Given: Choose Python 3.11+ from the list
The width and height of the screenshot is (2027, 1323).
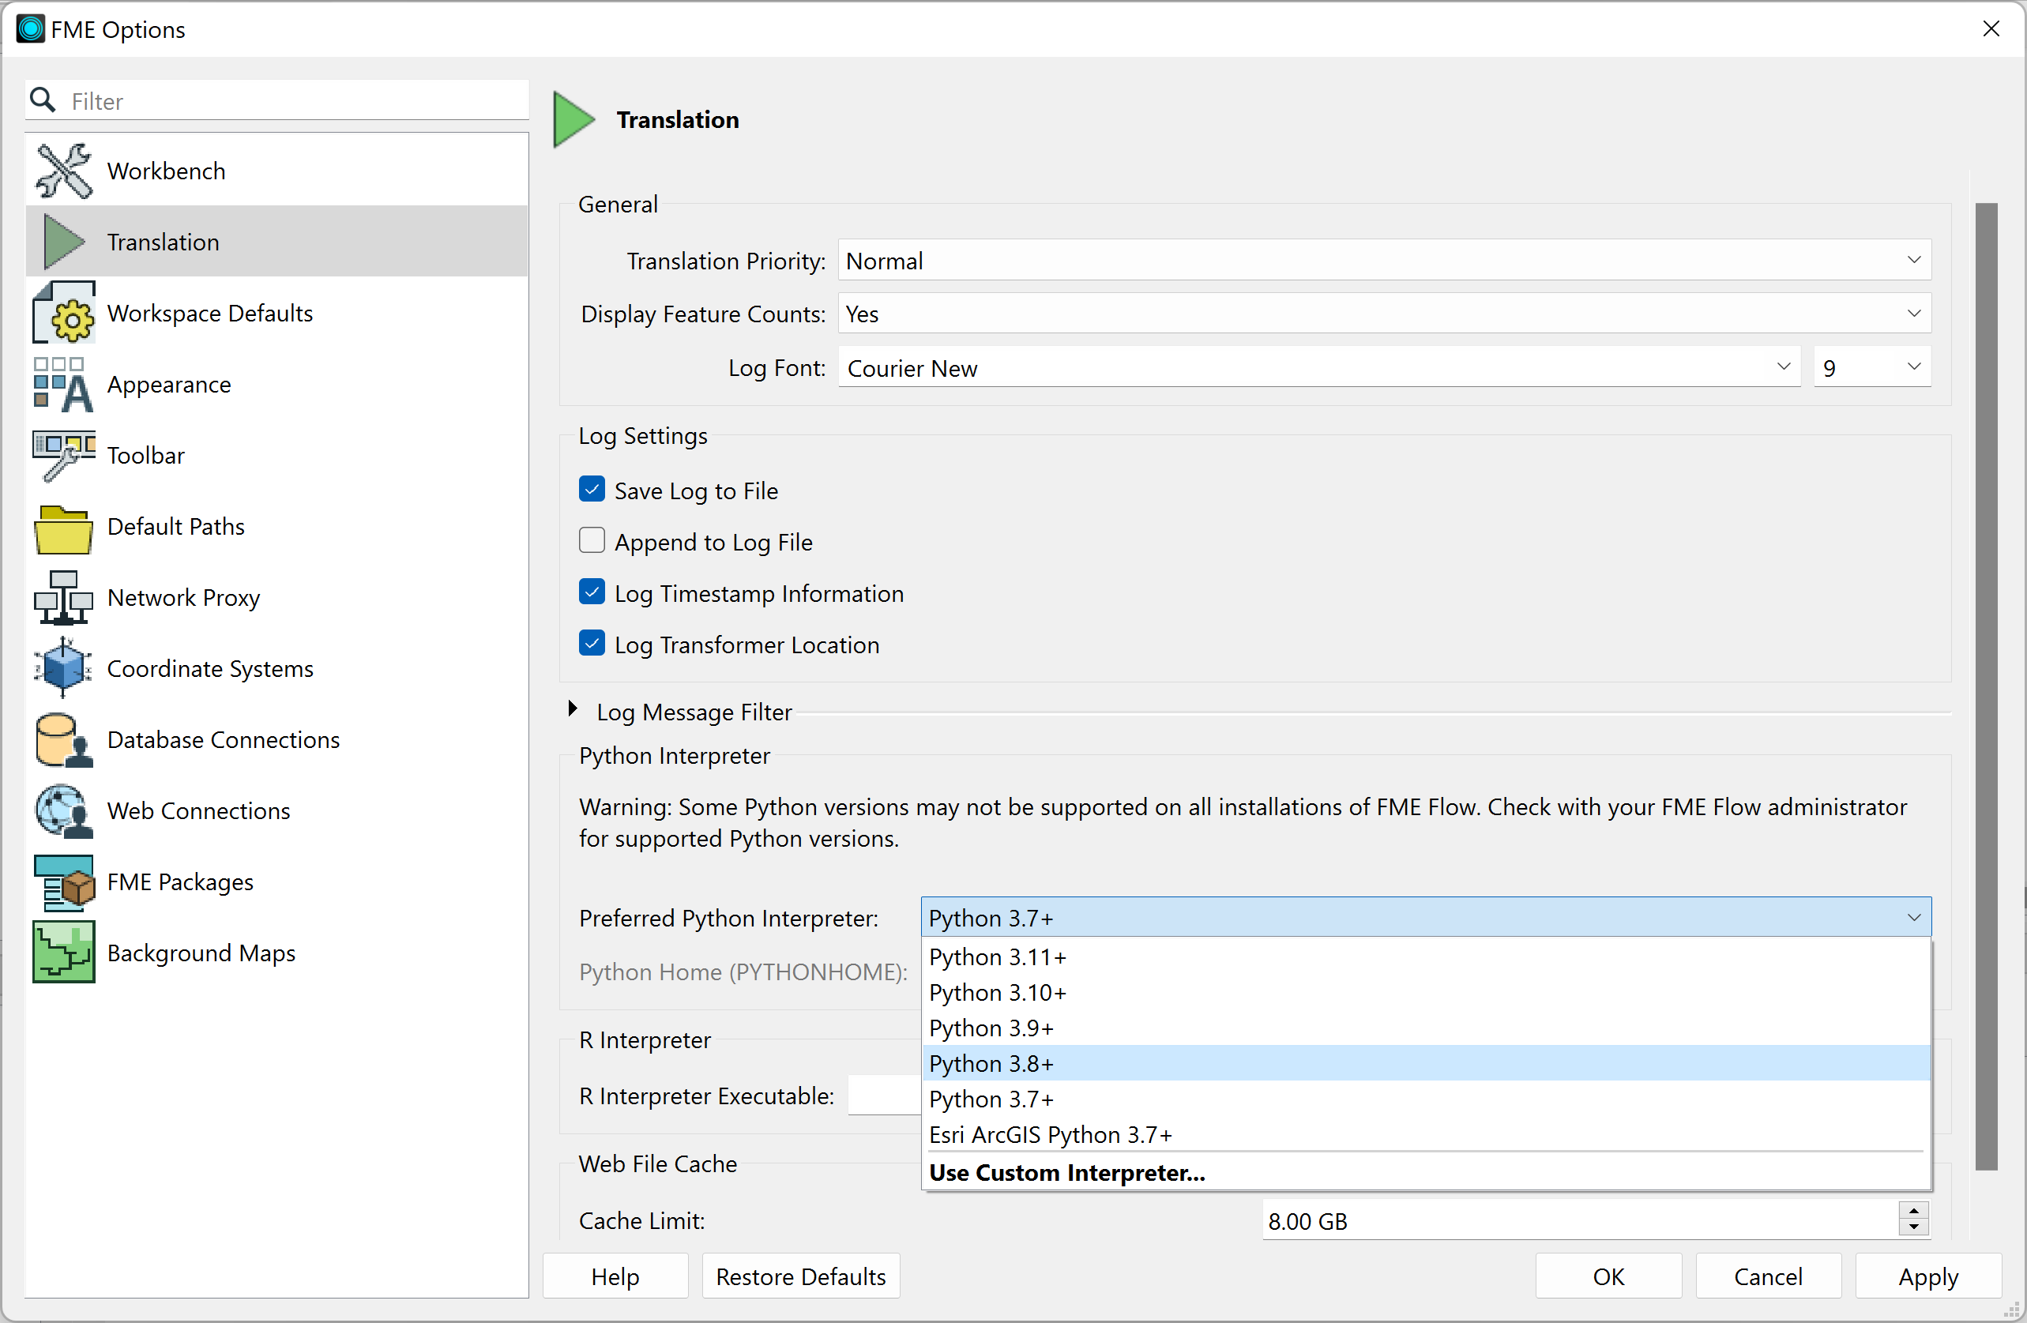Looking at the screenshot, I should pyautogui.click(x=998, y=957).
